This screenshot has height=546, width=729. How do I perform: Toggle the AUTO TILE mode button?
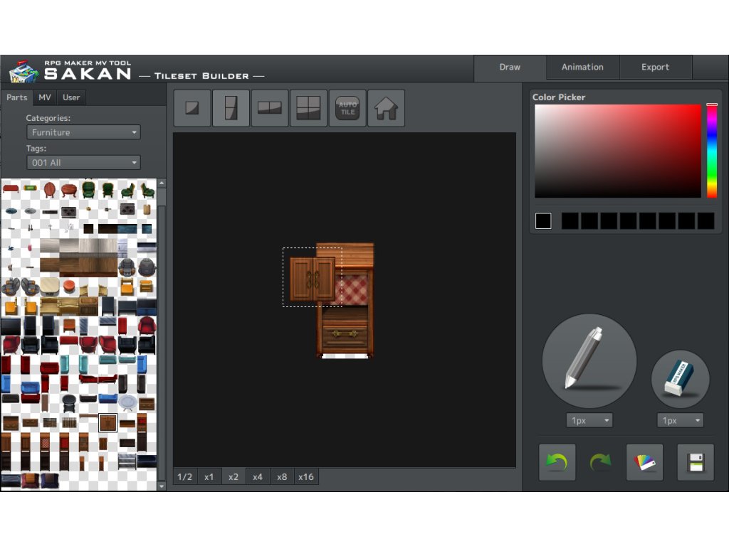347,108
